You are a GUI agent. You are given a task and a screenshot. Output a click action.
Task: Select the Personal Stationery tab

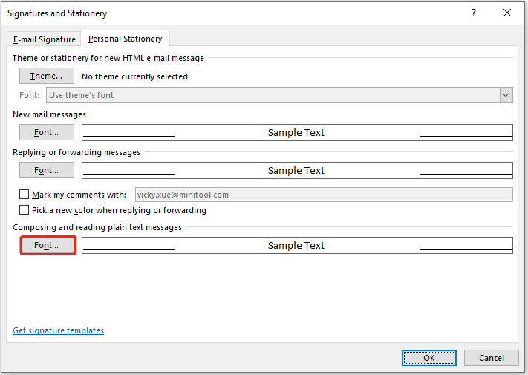click(x=126, y=39)
